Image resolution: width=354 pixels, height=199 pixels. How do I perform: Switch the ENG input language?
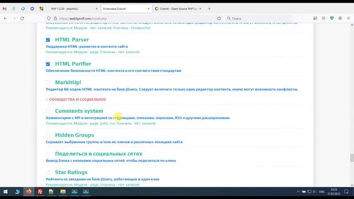pyautogui.click(x=322, y=192)
